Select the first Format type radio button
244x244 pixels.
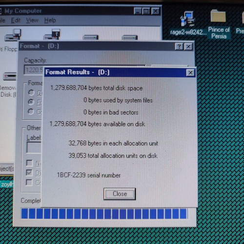(x=31, y=93)
